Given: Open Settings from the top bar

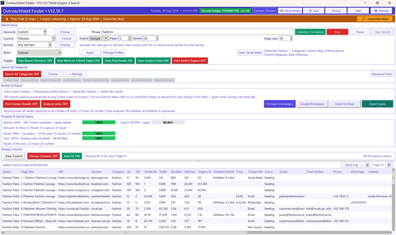Looking at the screenshot, I should click(x=381, y=11).
